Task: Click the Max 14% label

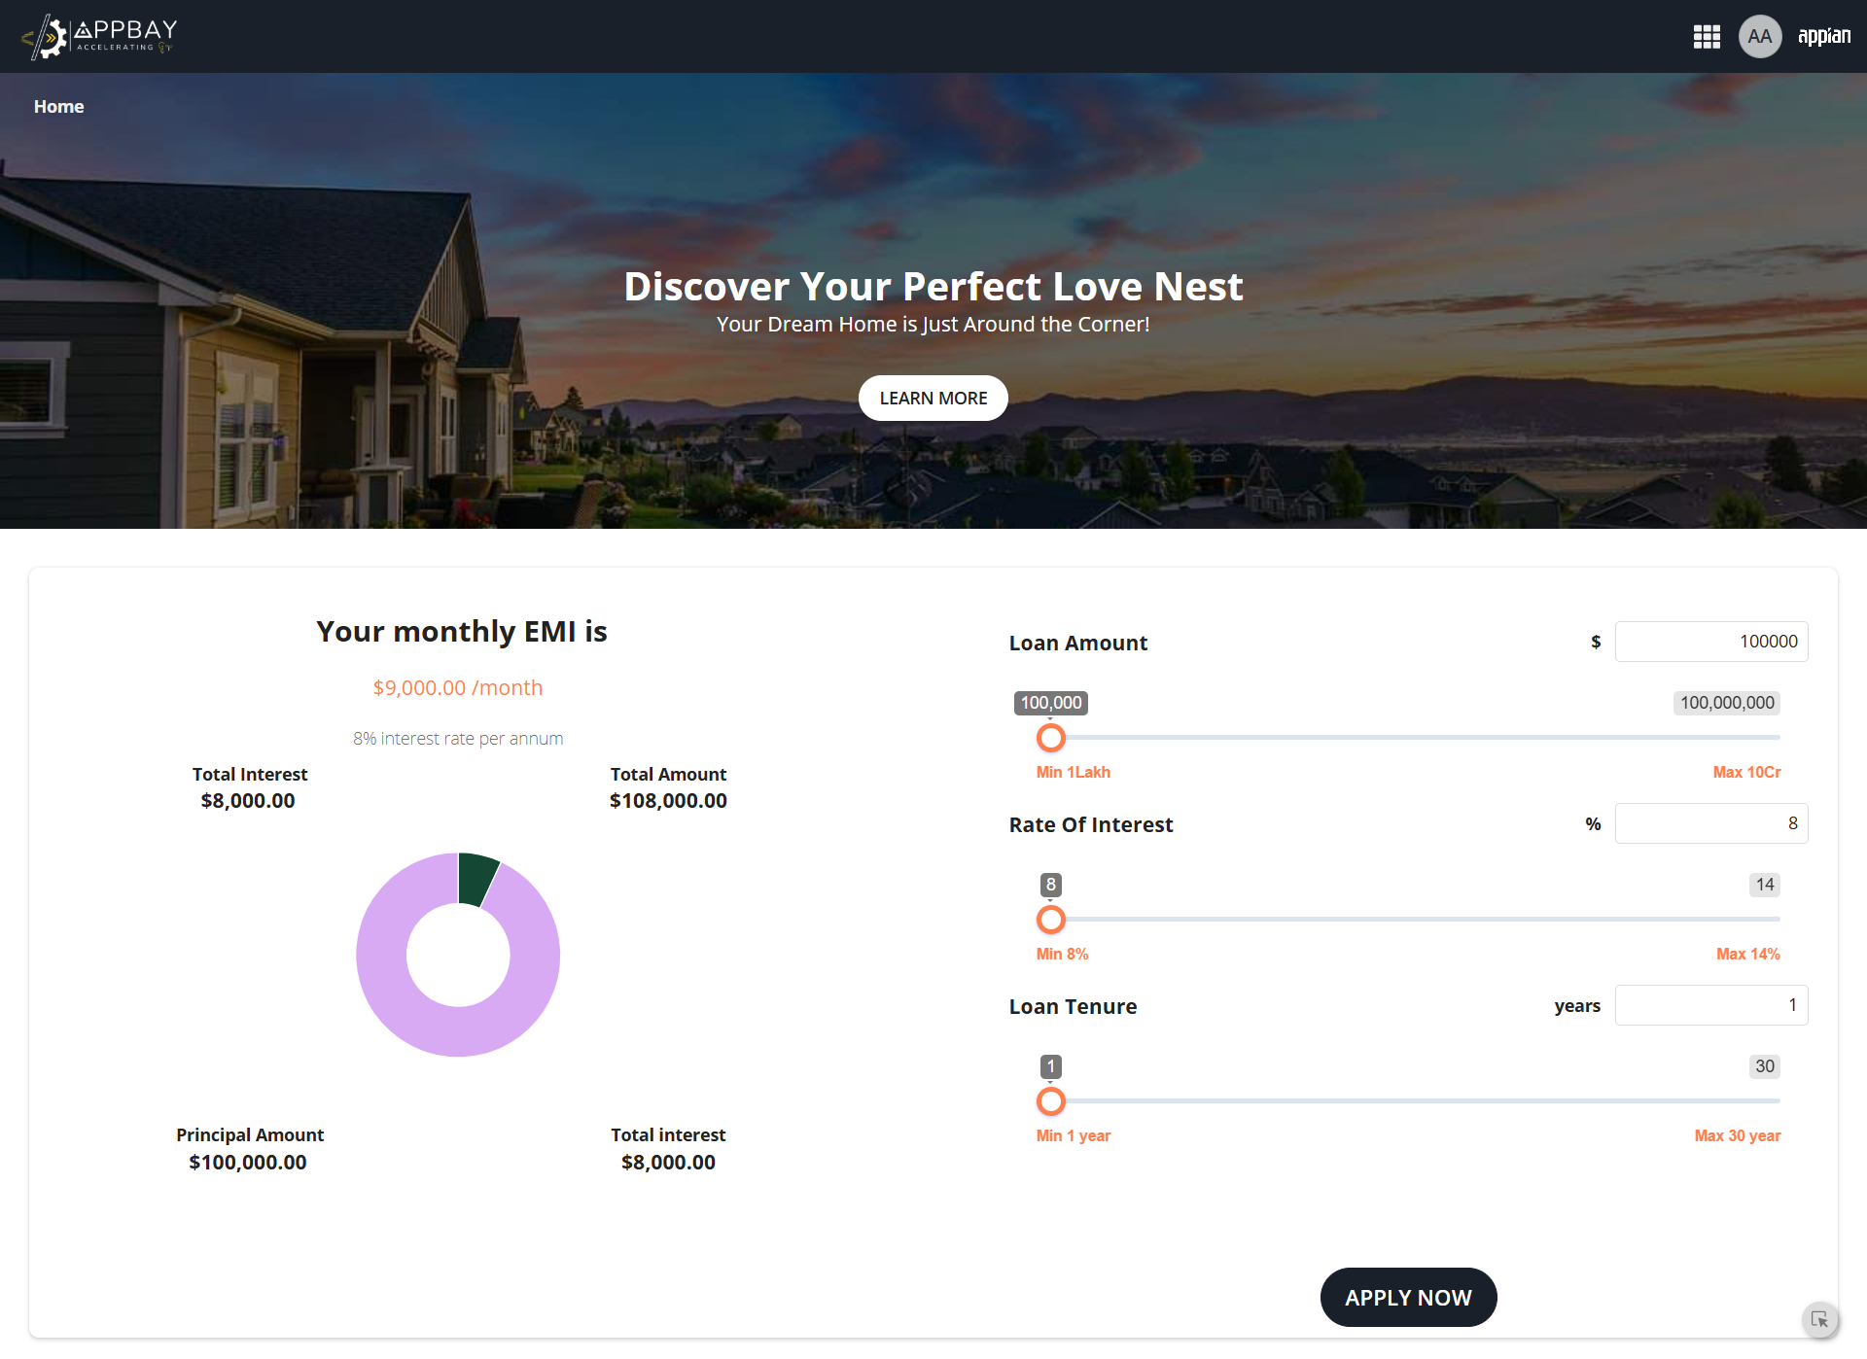Action: [1747, 954]
